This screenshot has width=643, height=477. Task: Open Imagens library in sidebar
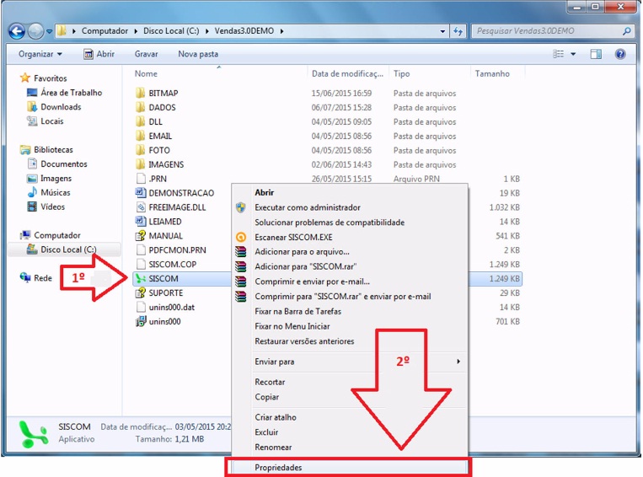56,179
